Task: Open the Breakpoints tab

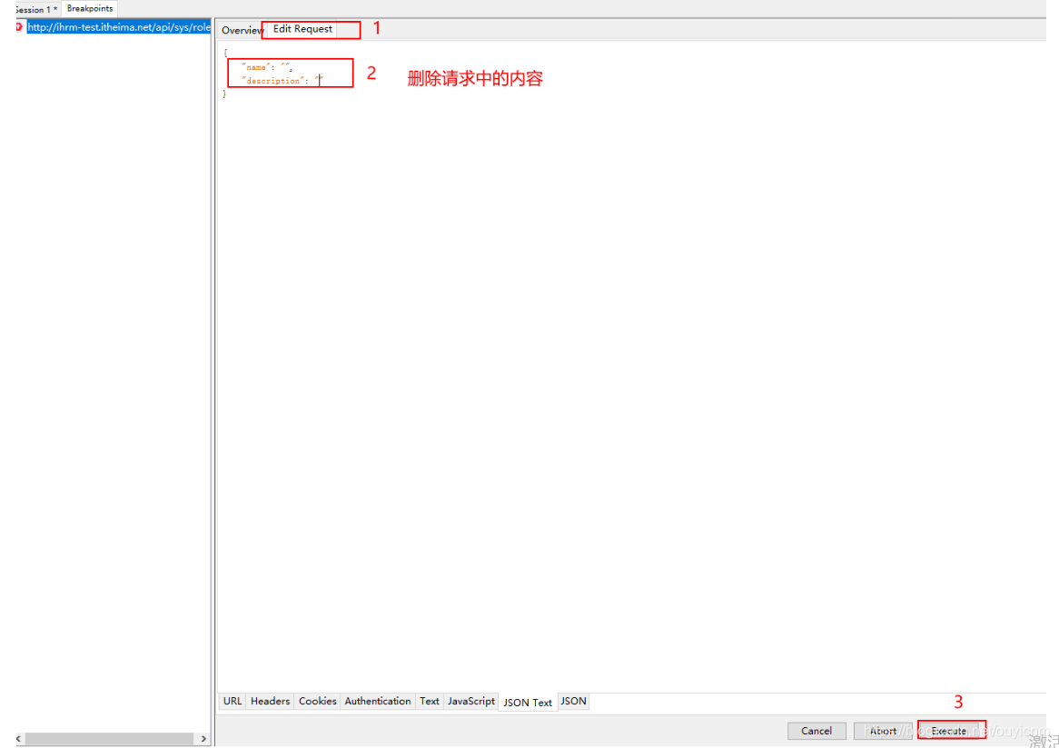Action: click(89, 9)
